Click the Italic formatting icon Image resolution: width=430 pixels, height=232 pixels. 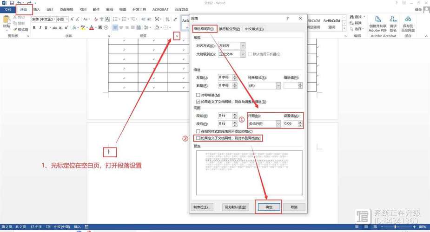click(x=40, y=28)
